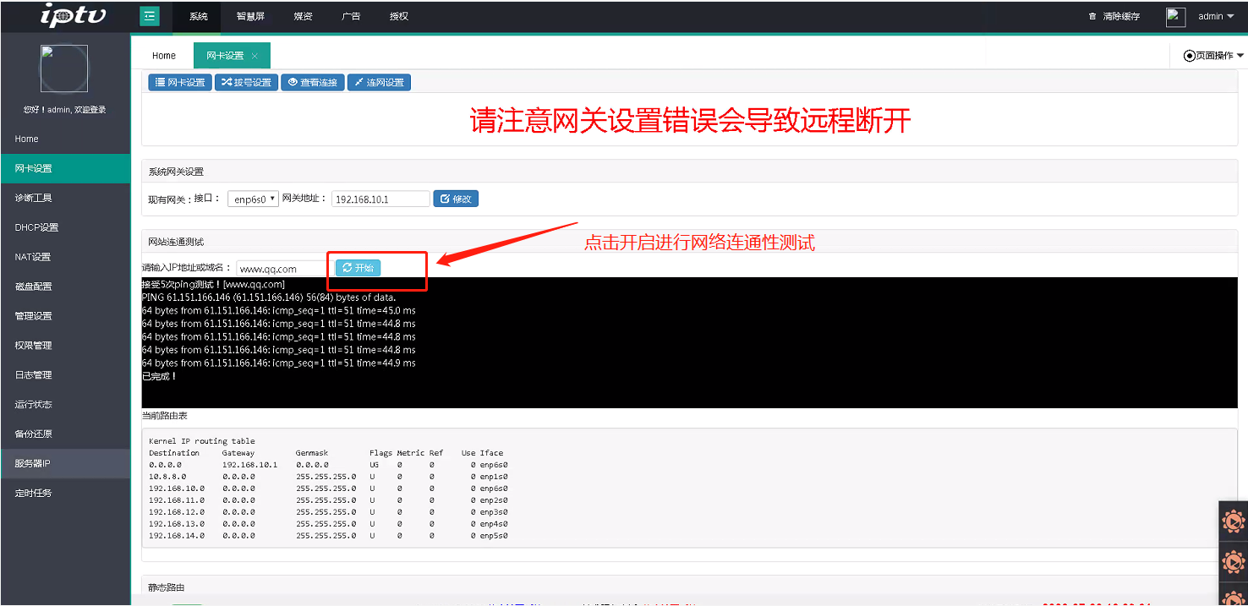Click the green sidebar collapse hamburger icon
Screen dimensions: 1248x606
tap(150, 16)
